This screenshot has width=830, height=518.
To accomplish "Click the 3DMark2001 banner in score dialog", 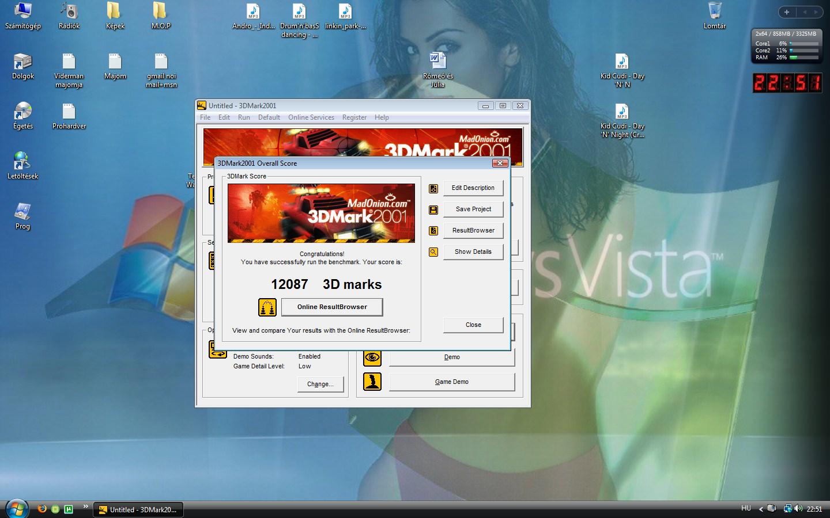I will (x=321, y=213).
